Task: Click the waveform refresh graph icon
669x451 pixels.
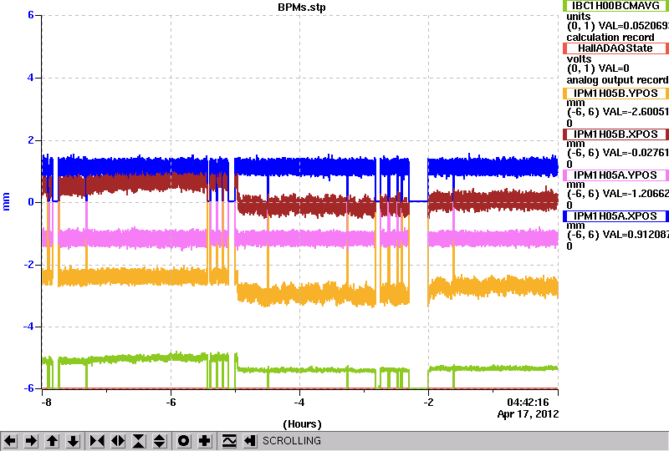Action: pyautogui.click(x=228, y=441)
